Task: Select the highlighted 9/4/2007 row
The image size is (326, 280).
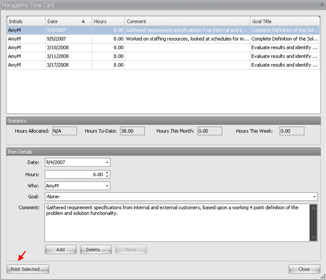Action: pyautogui.click(x=163, y=30)
